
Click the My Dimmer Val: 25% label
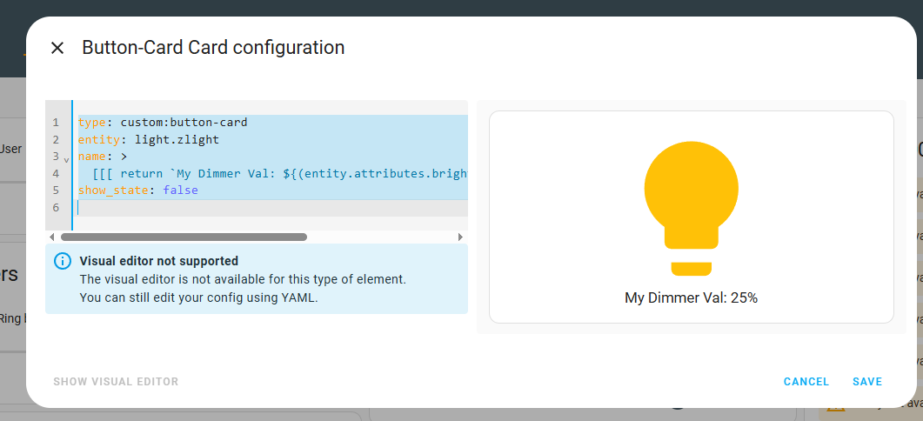pos(691,298)
